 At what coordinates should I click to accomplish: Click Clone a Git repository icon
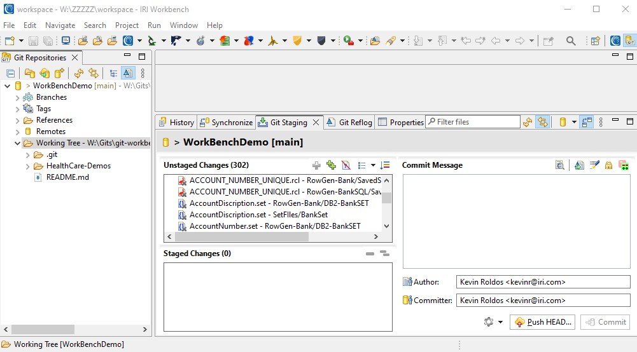pyautogui.click(x=45, y=74)
